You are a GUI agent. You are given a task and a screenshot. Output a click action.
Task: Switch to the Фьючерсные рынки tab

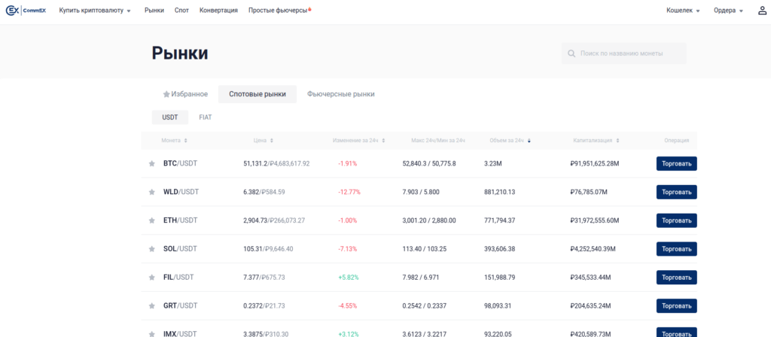click(x=340, y=94)
